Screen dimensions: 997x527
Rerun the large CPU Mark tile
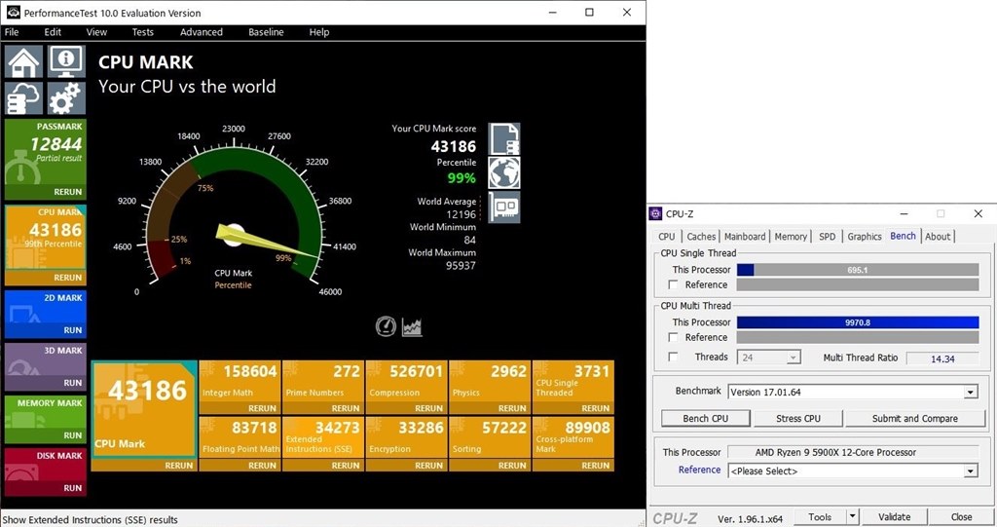click(179, 466)
